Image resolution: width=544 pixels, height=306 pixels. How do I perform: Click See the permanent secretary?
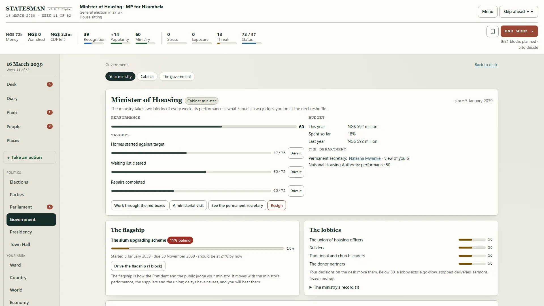click(x=237, y=205)
